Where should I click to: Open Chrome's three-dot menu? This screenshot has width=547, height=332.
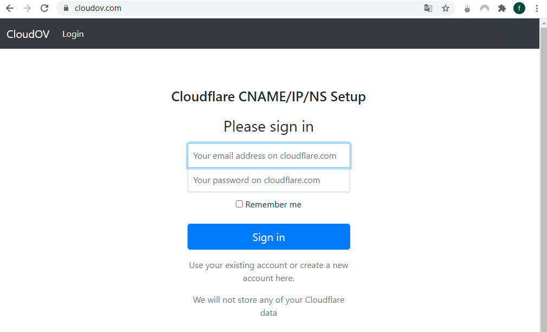(x=537, y=8)
